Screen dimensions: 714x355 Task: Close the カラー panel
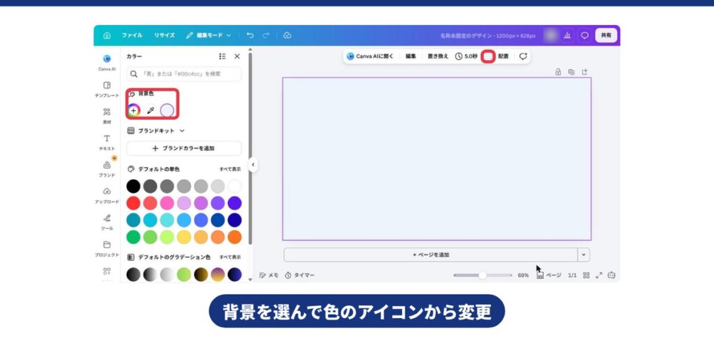pyautogui.click(x=237, y=56)
